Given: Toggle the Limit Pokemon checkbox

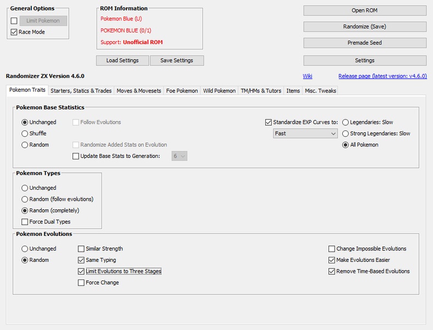Looking at the screenshot, I should click(x=14, y=21).
